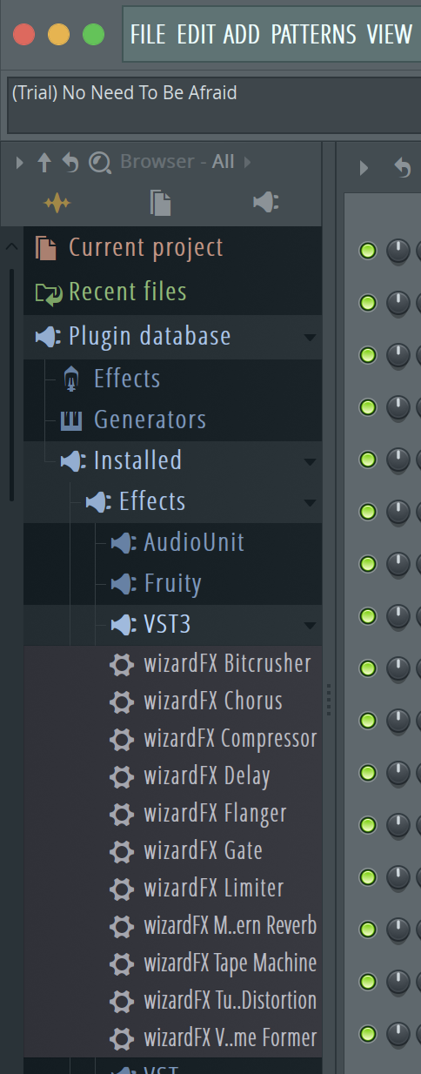Toggle the first channel's green mute LED
This screenshot has width=421, height=1074.
367,251
